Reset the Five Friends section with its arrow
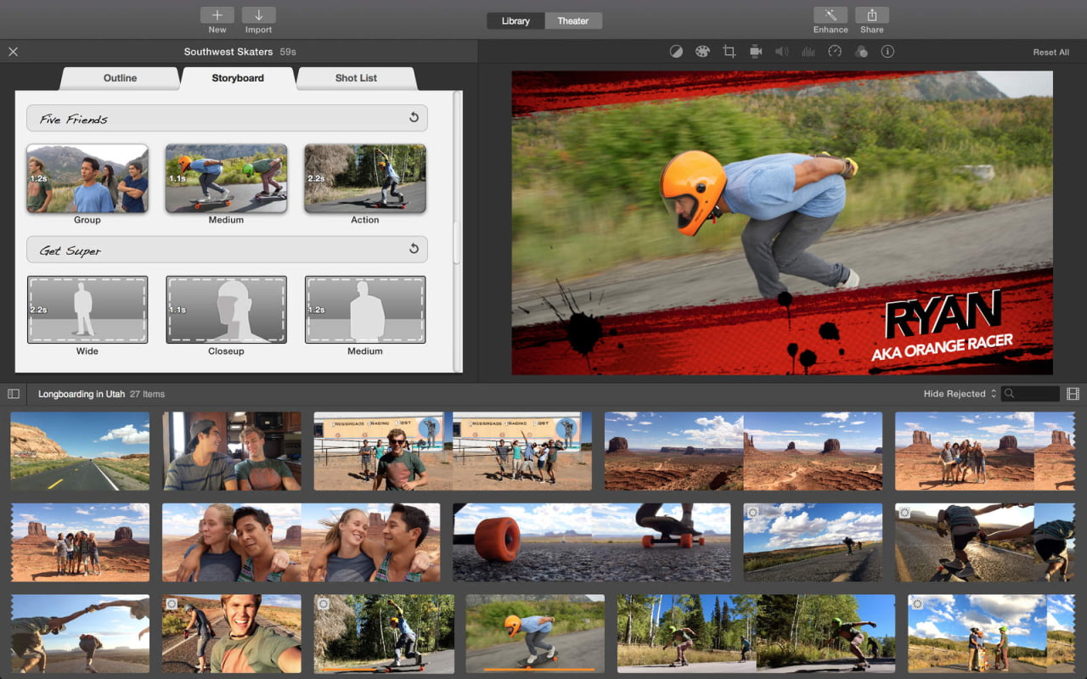The height and width of the screenshot is (679, 1087). click(414, 118)
